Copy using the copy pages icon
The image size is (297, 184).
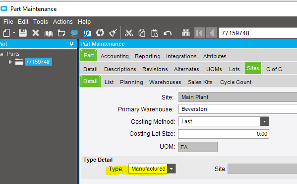click(142, 33)
